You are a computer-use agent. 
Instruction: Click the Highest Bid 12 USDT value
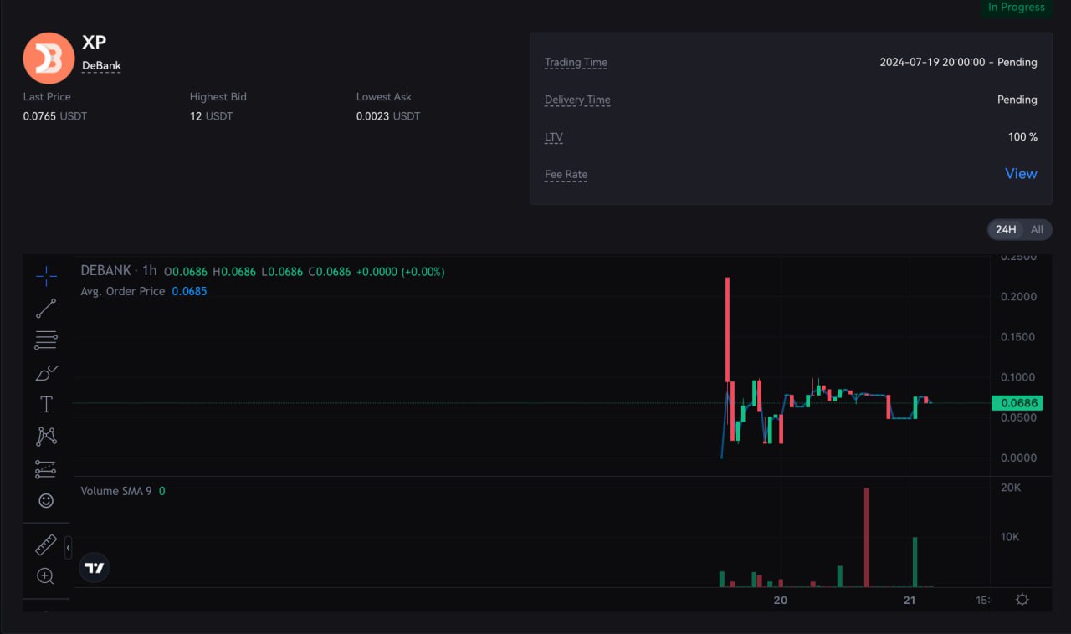(212, 116)
